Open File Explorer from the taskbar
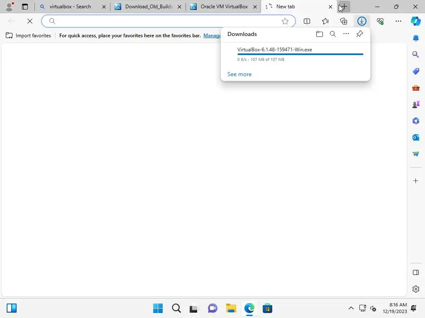The width and height of the screenshot is (425, 318). click(x=231, y=308)
